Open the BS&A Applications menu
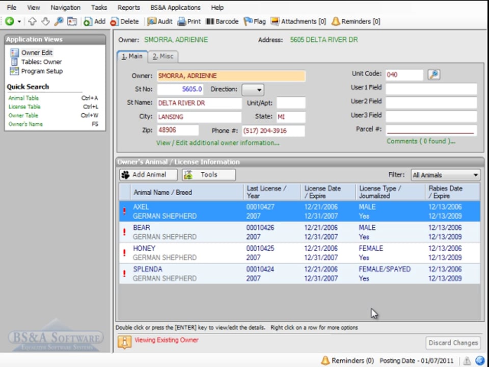This screenshot has width=489, height=367. [x=175, y=8]
